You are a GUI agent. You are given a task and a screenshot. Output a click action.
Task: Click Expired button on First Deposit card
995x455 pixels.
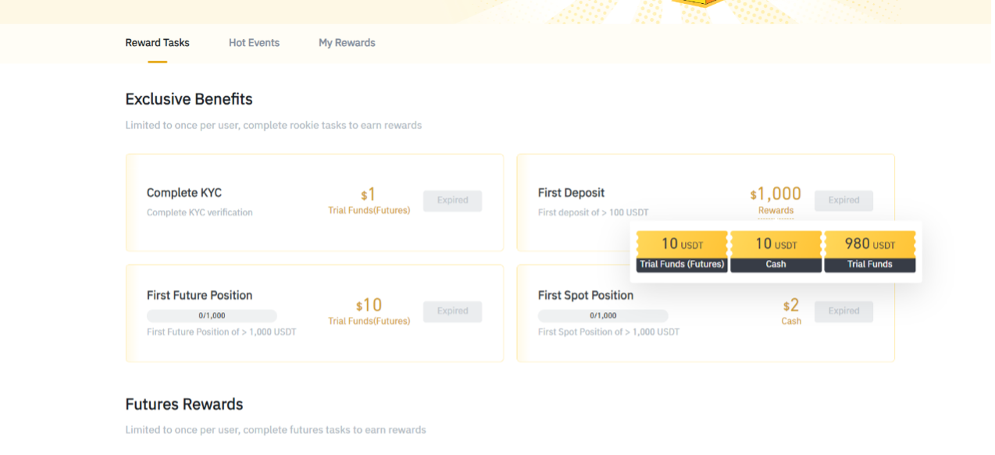point(843,201)
